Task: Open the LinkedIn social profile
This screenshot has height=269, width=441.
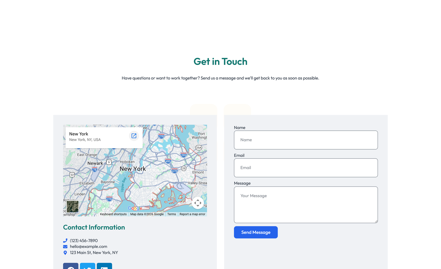Action: 104,267
